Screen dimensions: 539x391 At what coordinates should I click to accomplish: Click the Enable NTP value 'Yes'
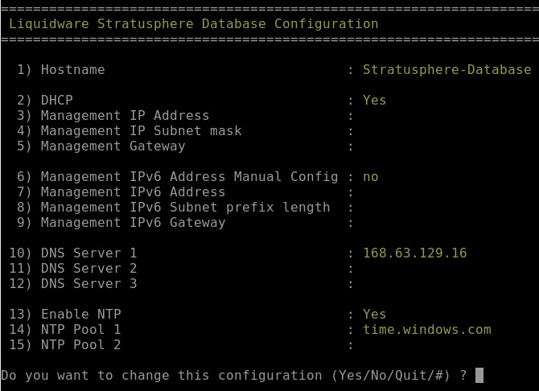tap(375, 315)
